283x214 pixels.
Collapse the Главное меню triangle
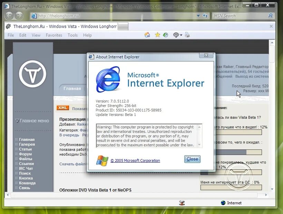click(x=17, y=120)
